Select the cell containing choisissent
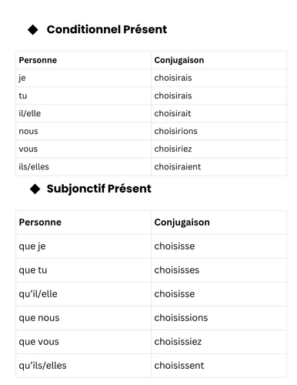297x385 pixels. 219,366
